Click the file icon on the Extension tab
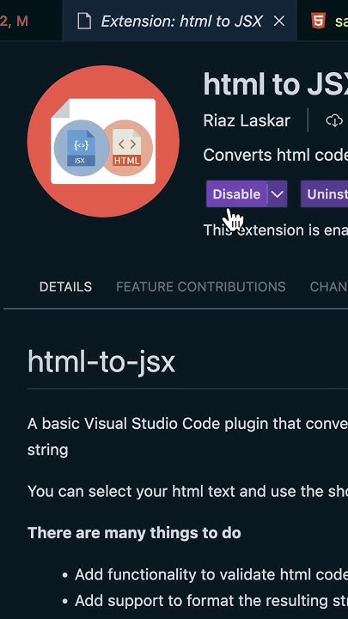Screen dimensions: 348x619 click(84, 21)
